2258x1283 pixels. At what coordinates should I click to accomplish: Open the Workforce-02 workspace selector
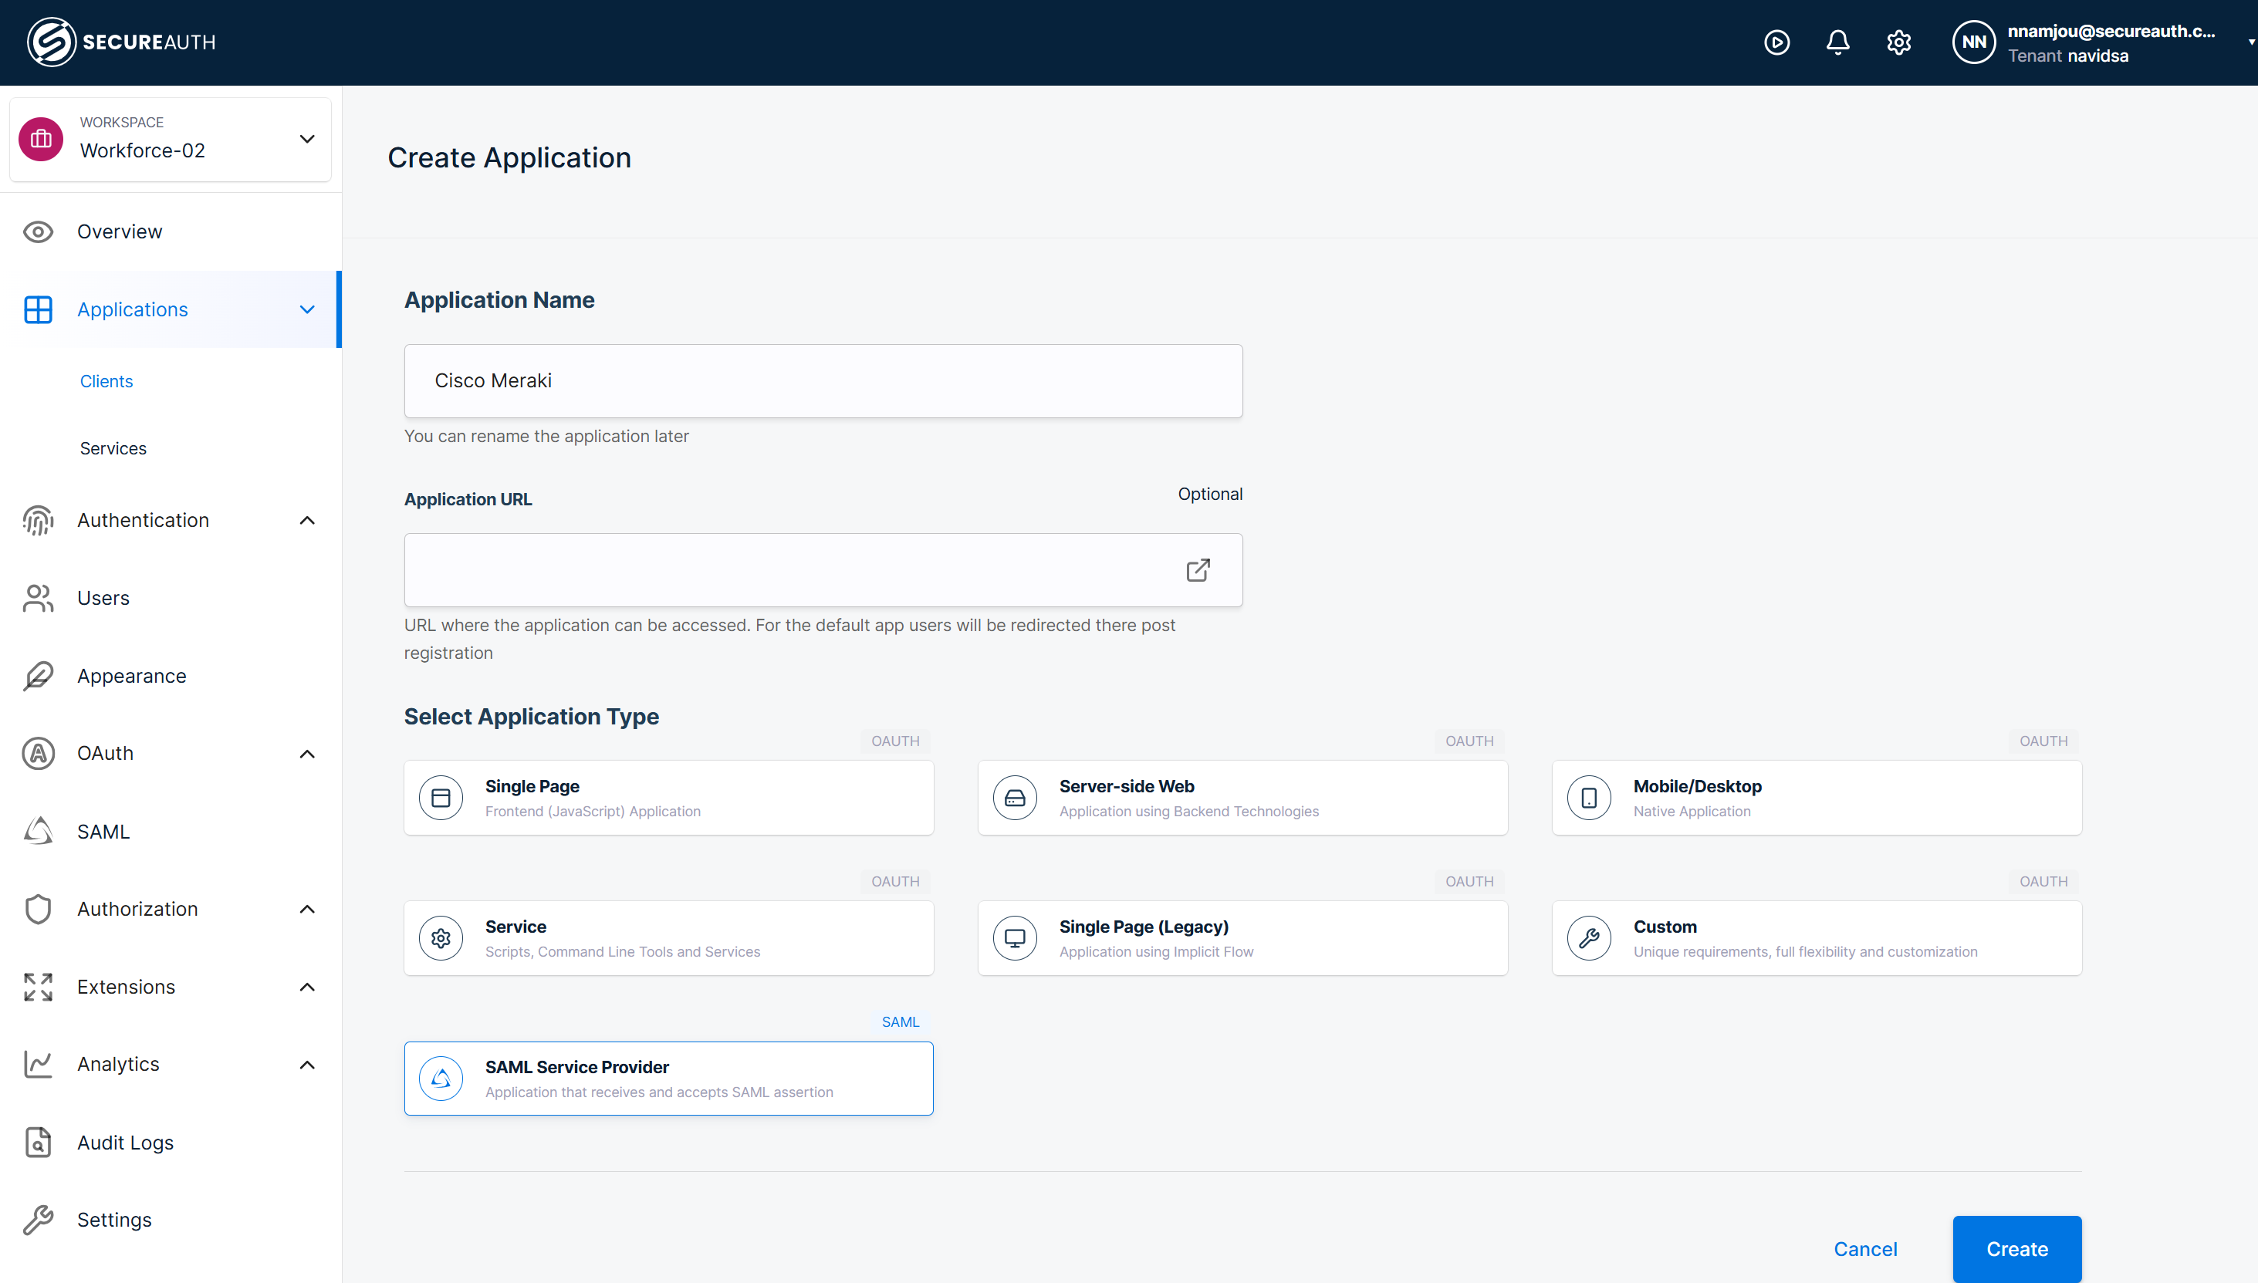(x=170, y=138)
